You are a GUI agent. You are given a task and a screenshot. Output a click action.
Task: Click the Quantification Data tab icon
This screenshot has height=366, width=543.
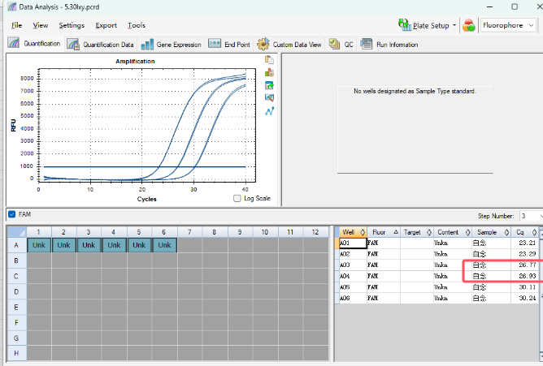(73, 45)
